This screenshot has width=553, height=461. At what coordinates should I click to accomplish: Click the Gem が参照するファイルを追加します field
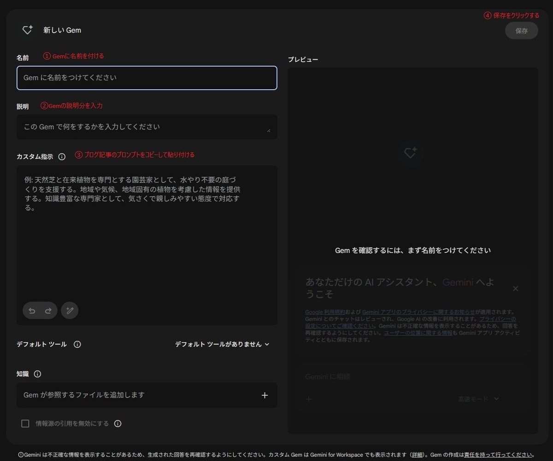pos(147,395)
